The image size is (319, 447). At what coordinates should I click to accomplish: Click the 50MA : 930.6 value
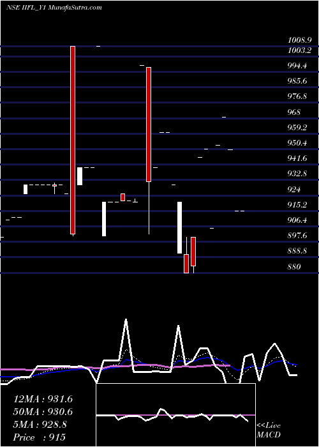(43, 412)
